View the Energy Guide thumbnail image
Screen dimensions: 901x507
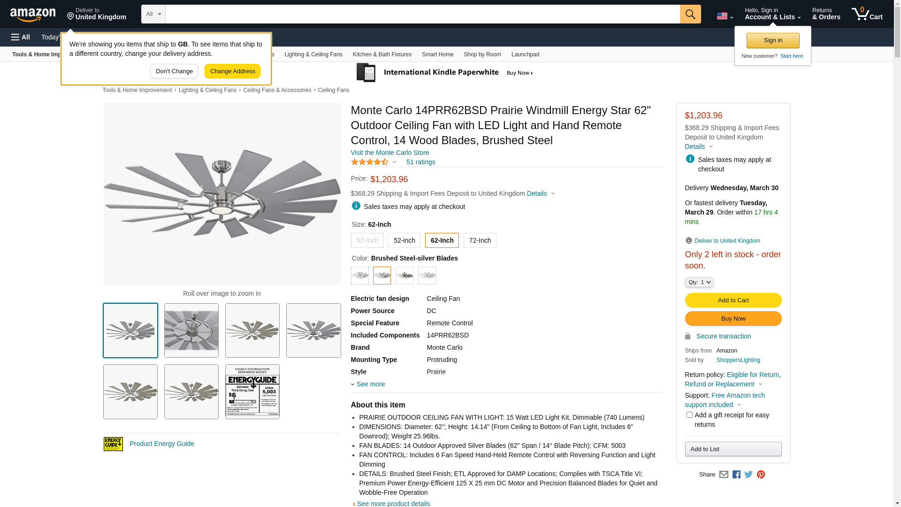pyautogui.click(x=252, y=392)
